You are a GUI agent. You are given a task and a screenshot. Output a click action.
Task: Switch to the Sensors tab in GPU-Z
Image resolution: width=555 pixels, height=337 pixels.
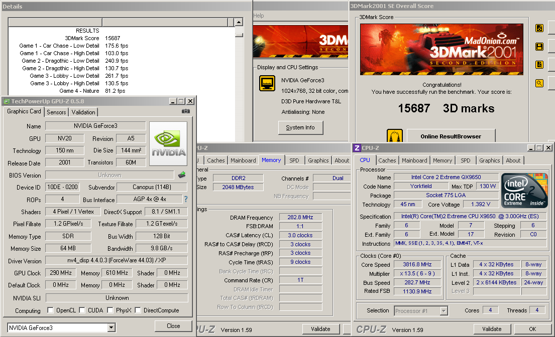(x=56, y=112)
